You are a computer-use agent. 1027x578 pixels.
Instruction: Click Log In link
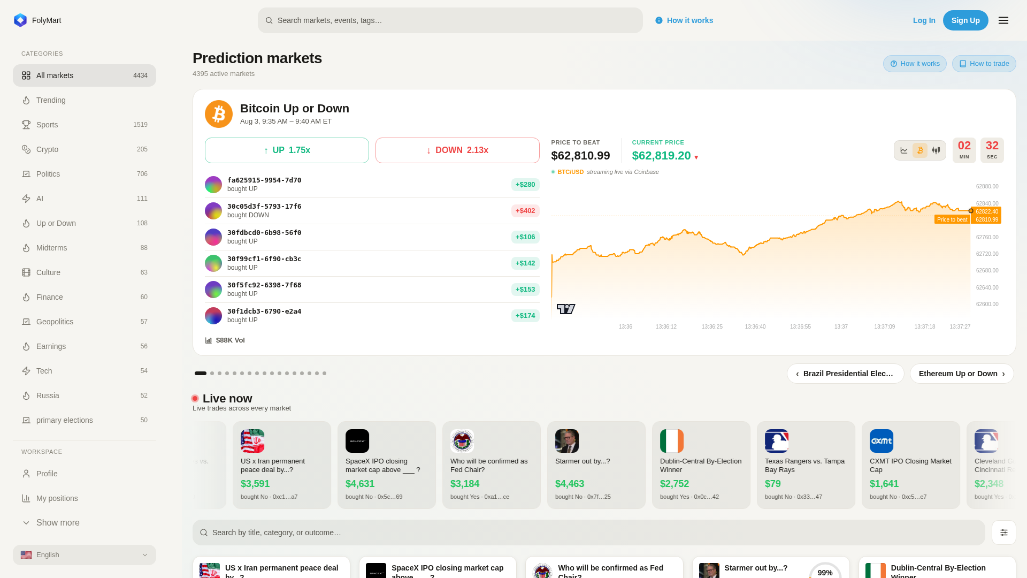pos(924,20)
